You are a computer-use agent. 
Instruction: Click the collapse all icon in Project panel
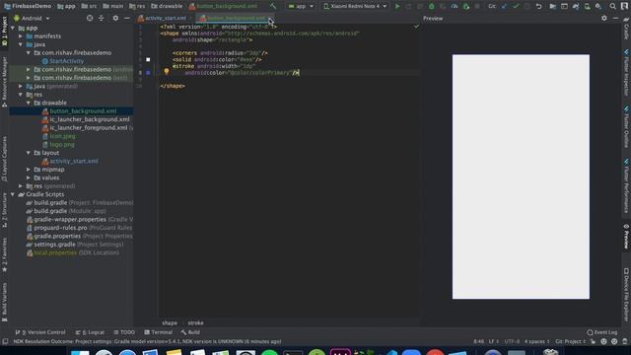[x=101, y=18]
